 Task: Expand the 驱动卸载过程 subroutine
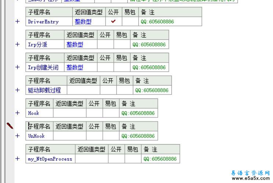pyautogui.click(x=17, y=90)
